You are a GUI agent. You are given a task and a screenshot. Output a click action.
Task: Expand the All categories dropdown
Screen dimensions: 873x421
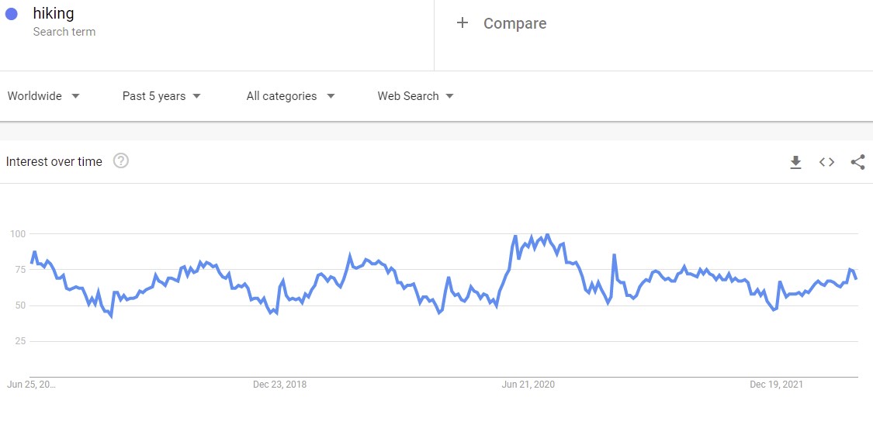click(x=290, y=96)
